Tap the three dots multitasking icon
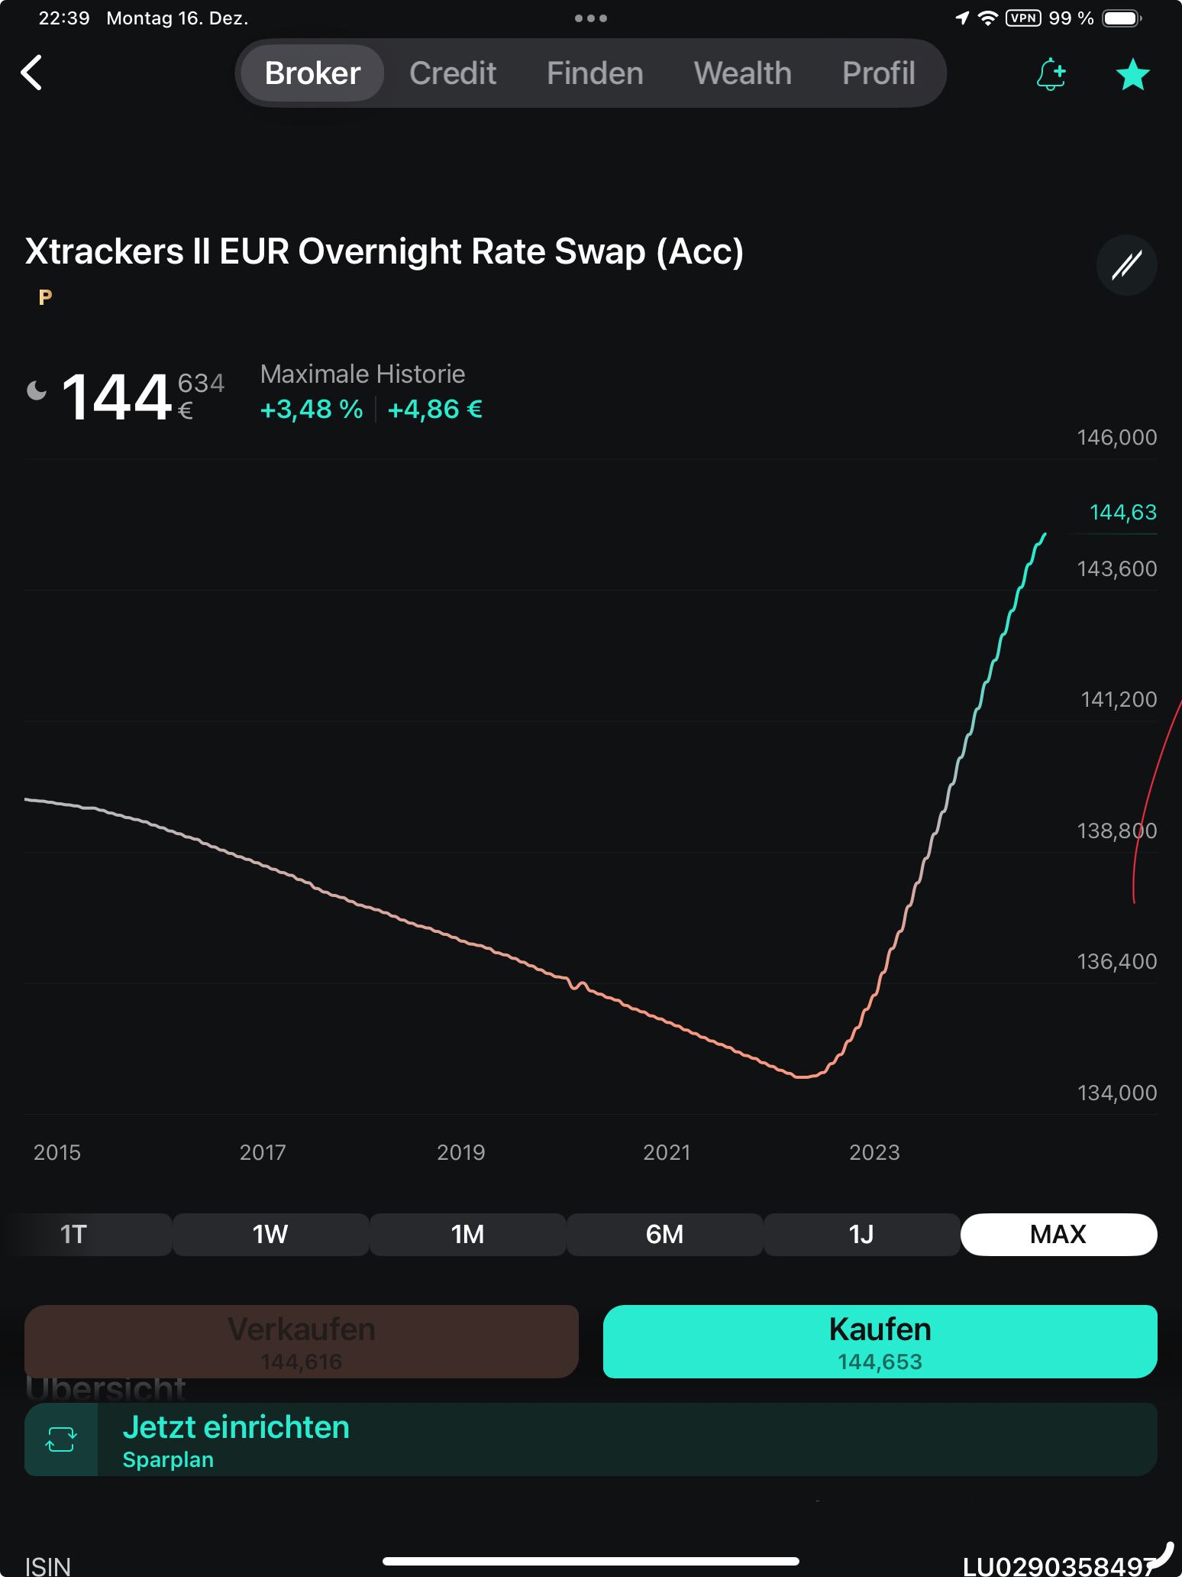This screenshot has width=1182, height=1577. (590, 18)
